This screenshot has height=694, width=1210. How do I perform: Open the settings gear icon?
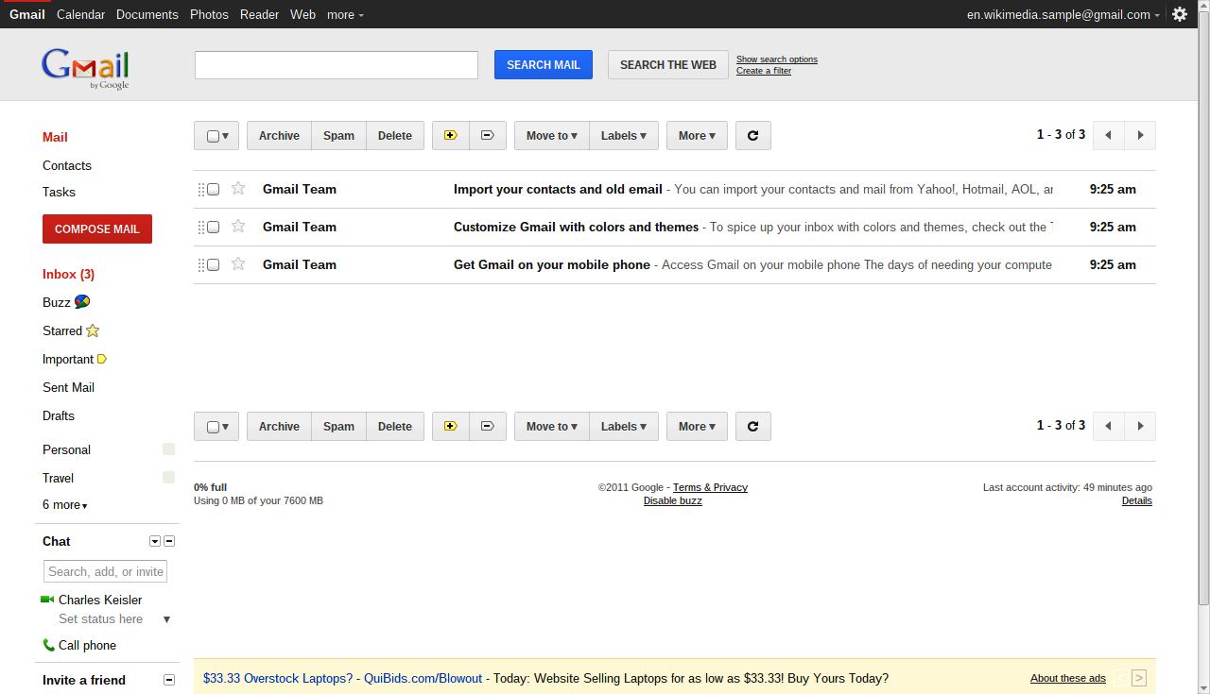(1180, 14)
